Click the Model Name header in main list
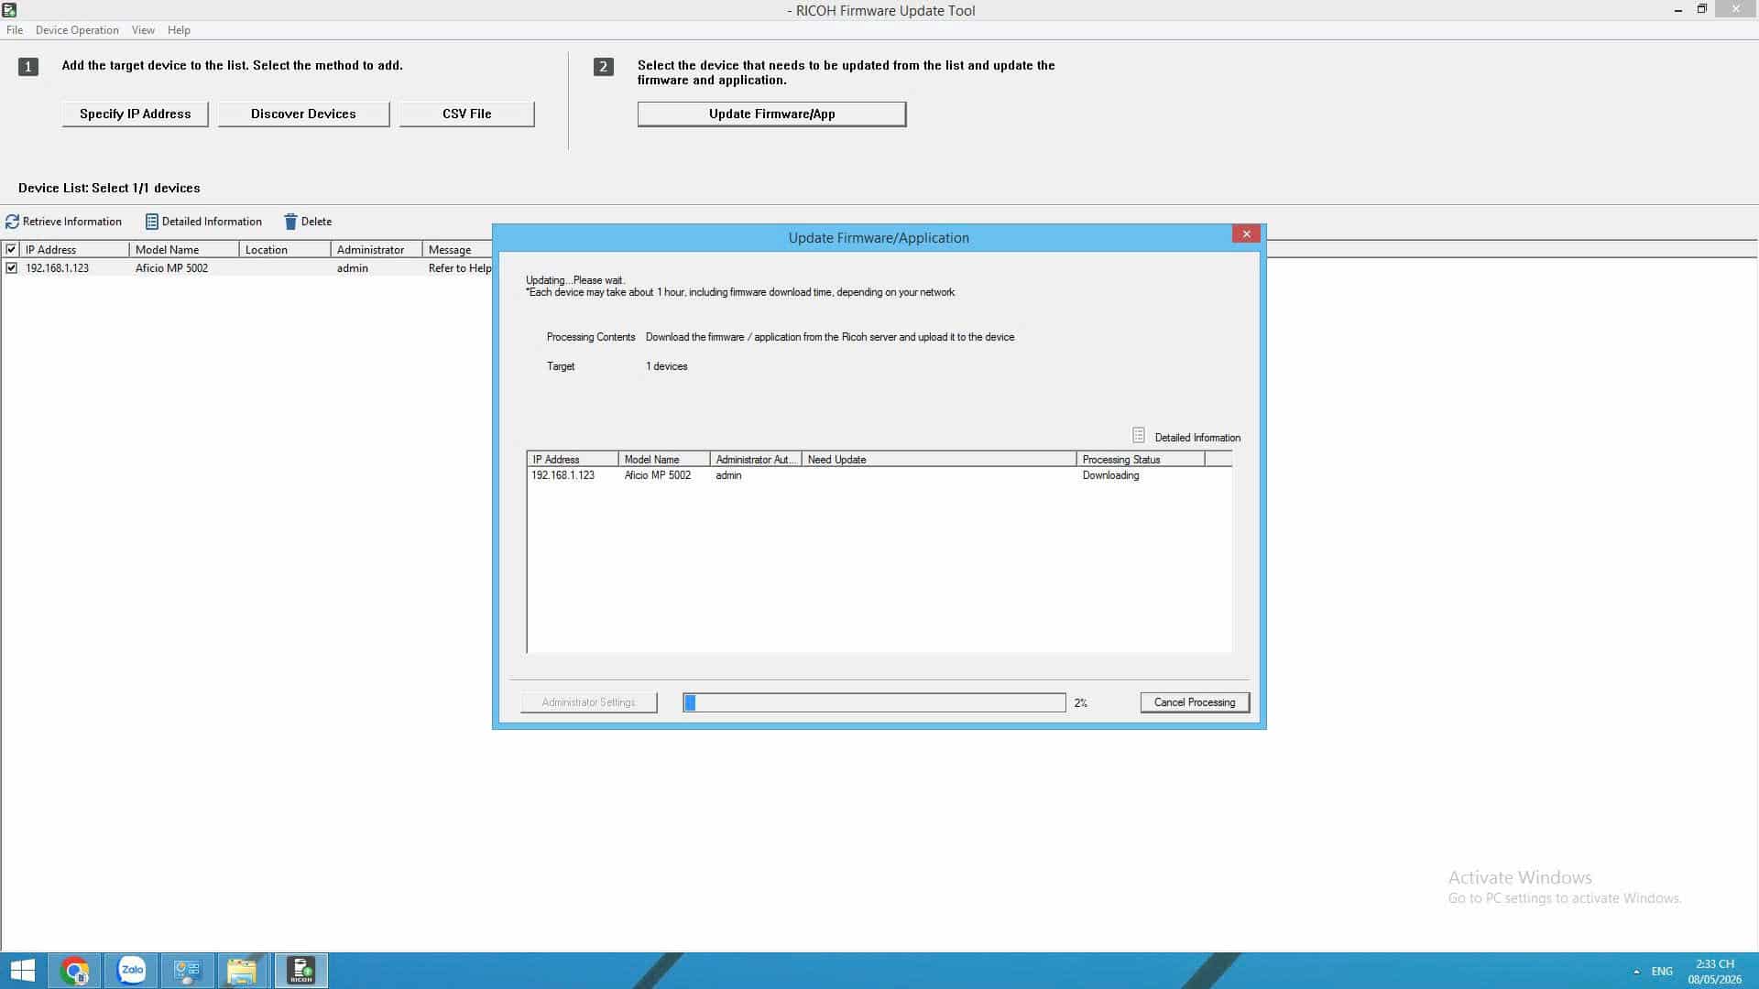Screen dimensions: 1759x989 184,249
